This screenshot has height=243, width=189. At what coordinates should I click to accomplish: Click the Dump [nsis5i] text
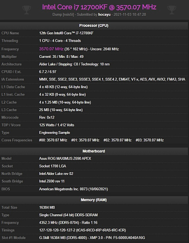(x=63, y=14)
